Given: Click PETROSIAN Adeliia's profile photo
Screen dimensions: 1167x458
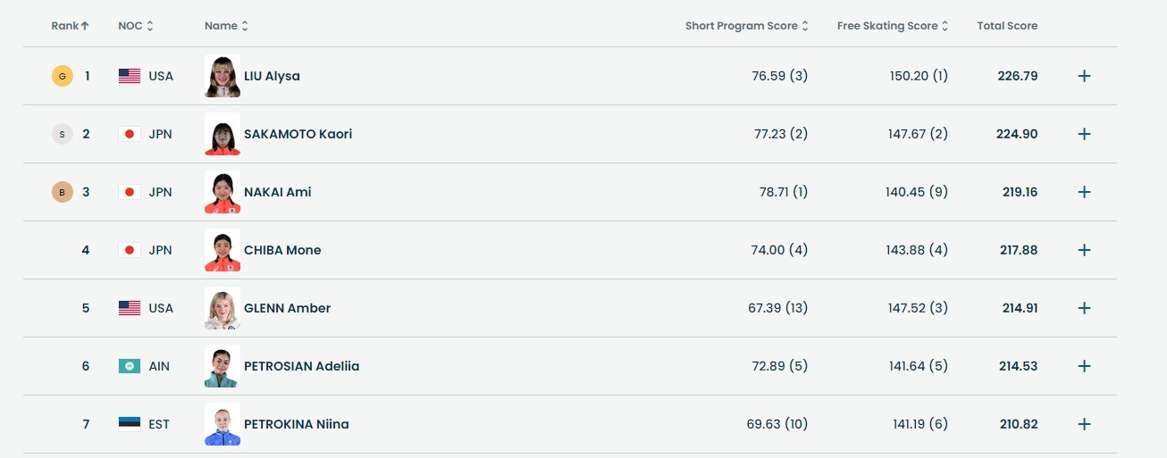Looking at the screenshot, I should coord(222,366).
